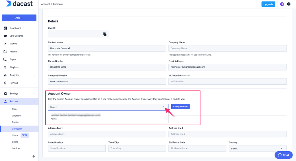The image size is (296, 161).
Task: Click the Settings gear icon
Action: pyautogui.click(x=5, y=94)
